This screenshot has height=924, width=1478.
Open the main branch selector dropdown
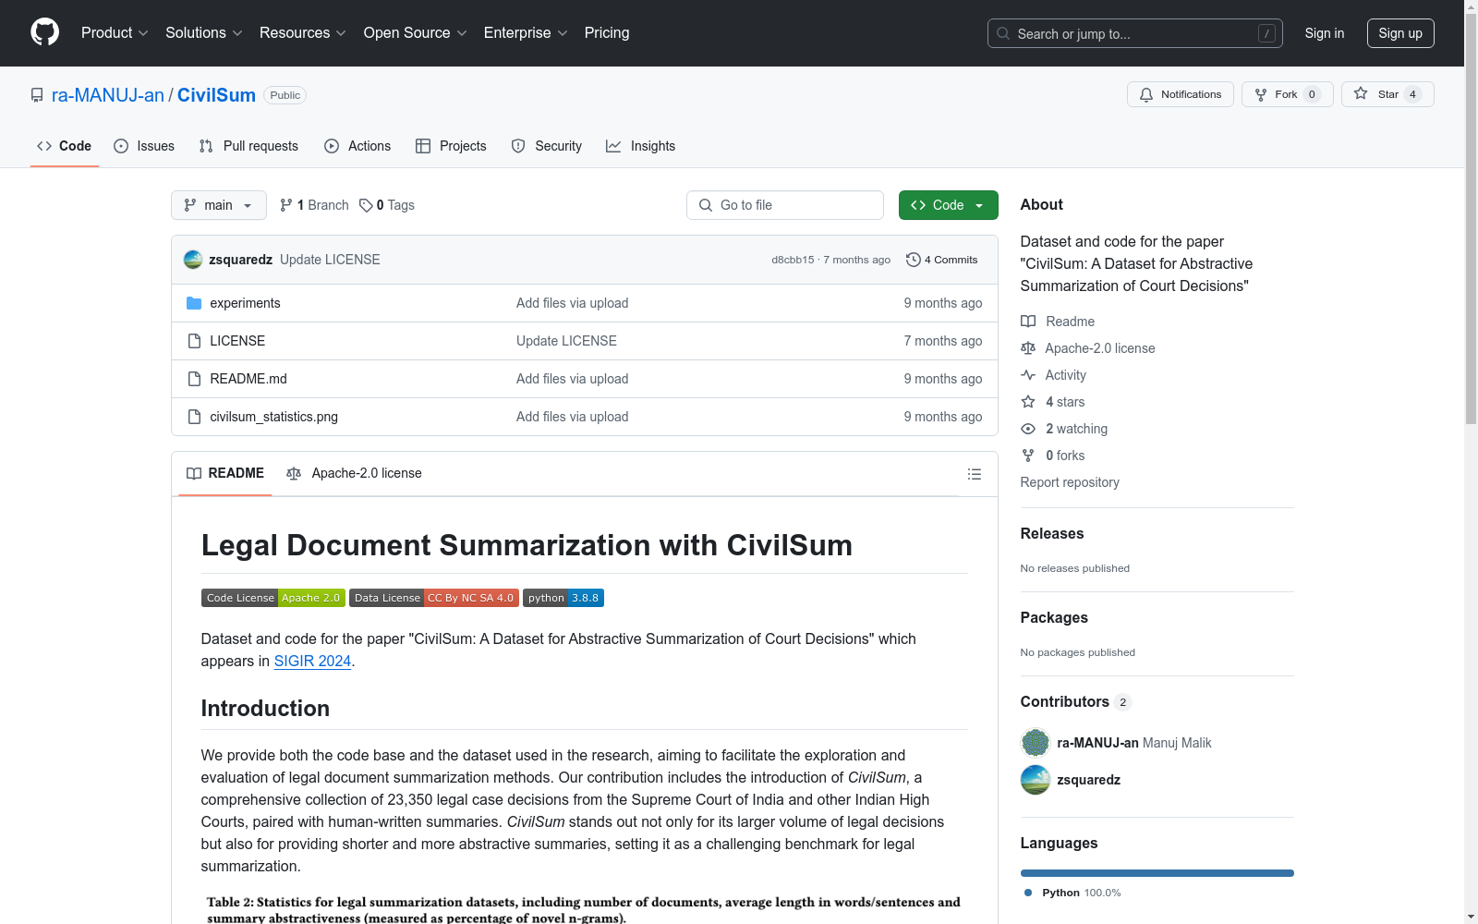219,205
